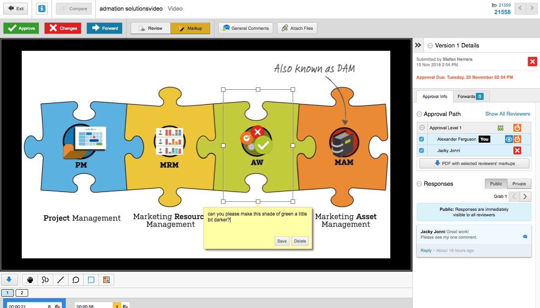Select the ellipse markup tool
The image size is (540, 308).
tap(76, 280)
